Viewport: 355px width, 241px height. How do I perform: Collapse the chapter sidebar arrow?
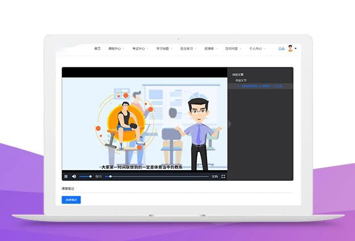click(x=229, y=124)
